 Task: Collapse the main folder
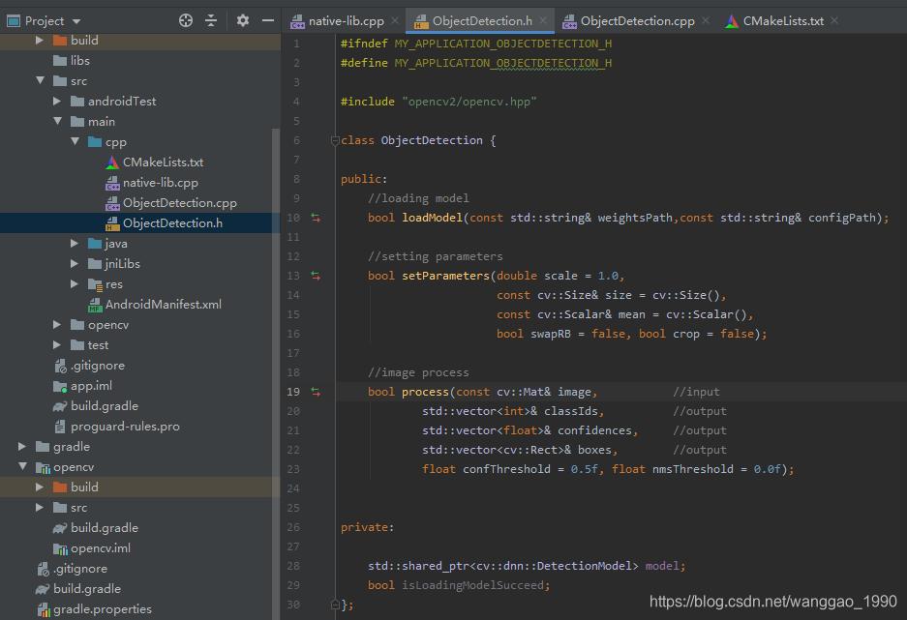coord(57,121)
